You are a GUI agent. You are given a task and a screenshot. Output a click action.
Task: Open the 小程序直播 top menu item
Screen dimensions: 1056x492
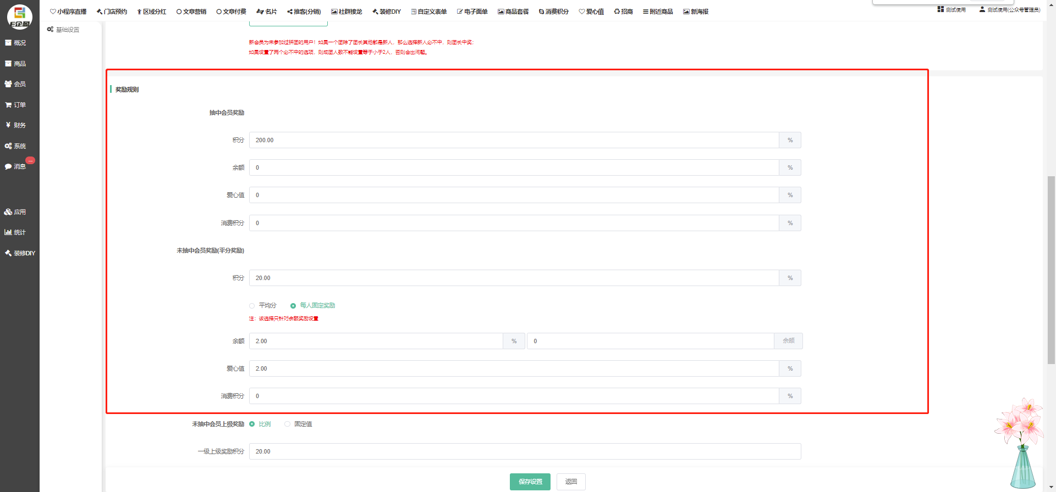click(x=68, y=12)
